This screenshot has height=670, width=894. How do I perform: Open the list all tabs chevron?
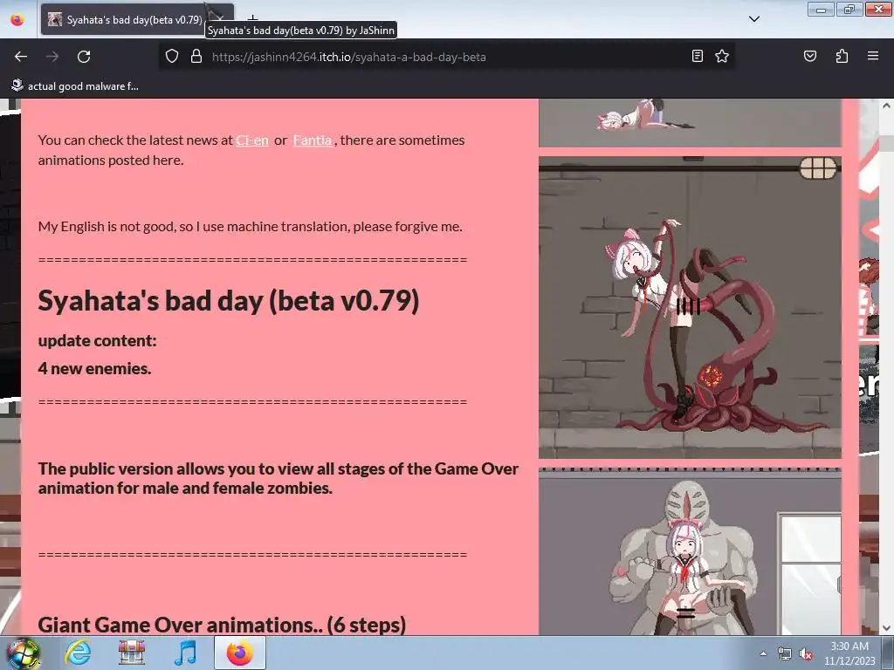point(753,19)
